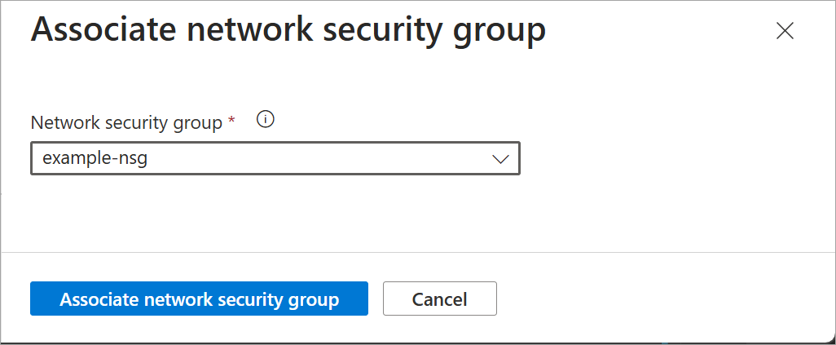The height and width of the screenshot is (345, 836).
Task: Dismiss the panel with the X icon
Action: [x=785, y=31]
